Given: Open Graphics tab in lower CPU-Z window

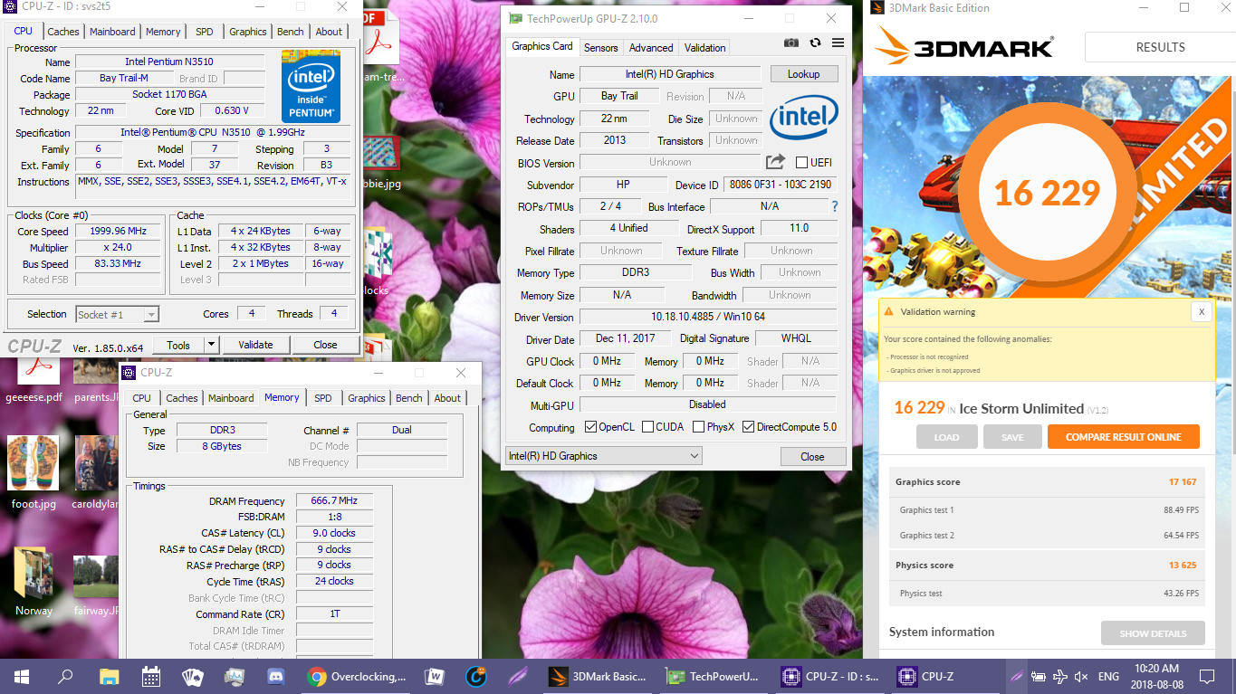Looking at the screenshot, I should tap(367, 398).
